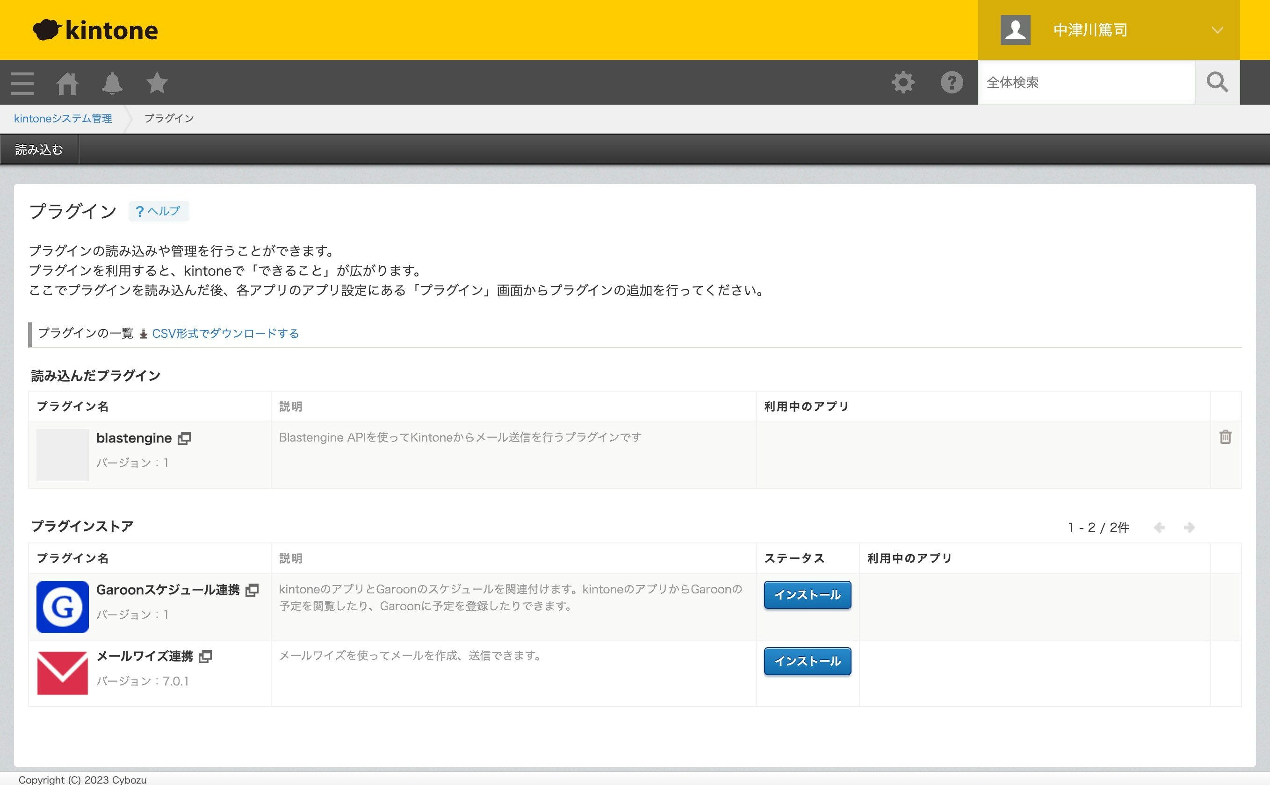This screenshot has width=1270, height=785.
Task: Click the kintone logo
Action: [95, 29]
